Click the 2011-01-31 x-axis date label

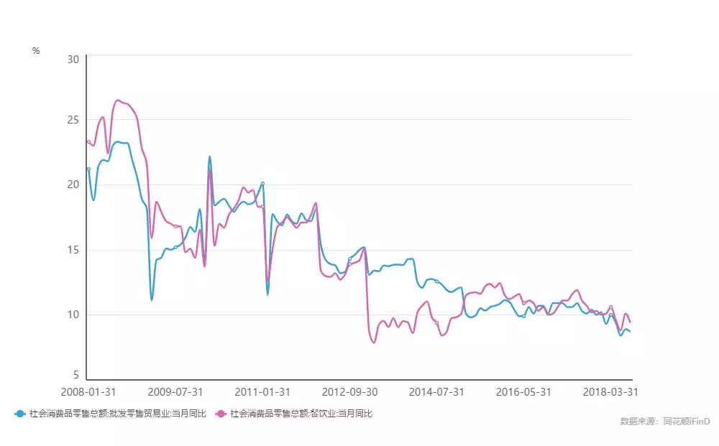pyautogui.click(x=262, y=391)
